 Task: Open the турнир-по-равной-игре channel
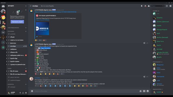pos(17,64)
